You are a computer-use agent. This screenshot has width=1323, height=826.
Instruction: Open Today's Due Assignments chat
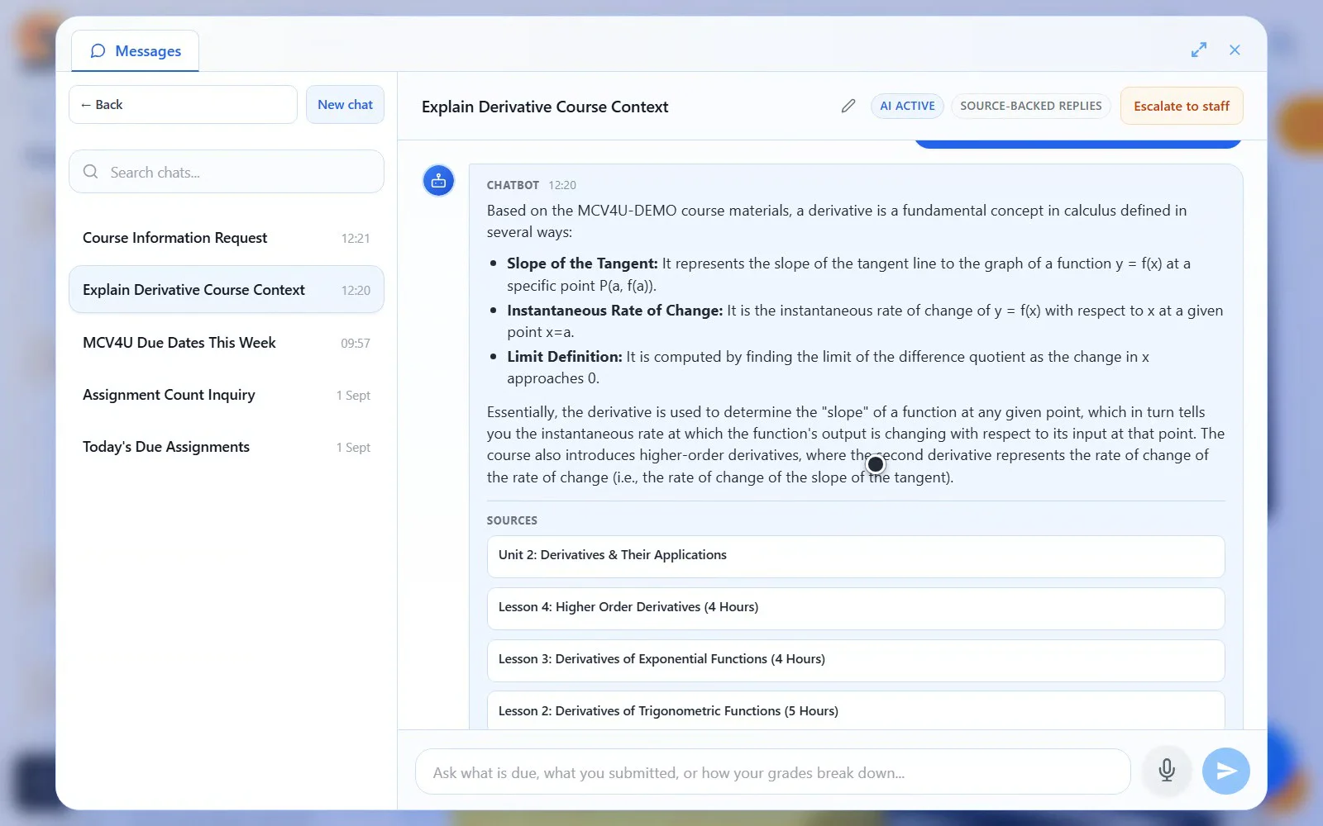(x=227, y=447)
